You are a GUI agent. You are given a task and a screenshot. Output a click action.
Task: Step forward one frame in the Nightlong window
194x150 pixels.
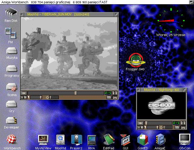pos(184,123)
